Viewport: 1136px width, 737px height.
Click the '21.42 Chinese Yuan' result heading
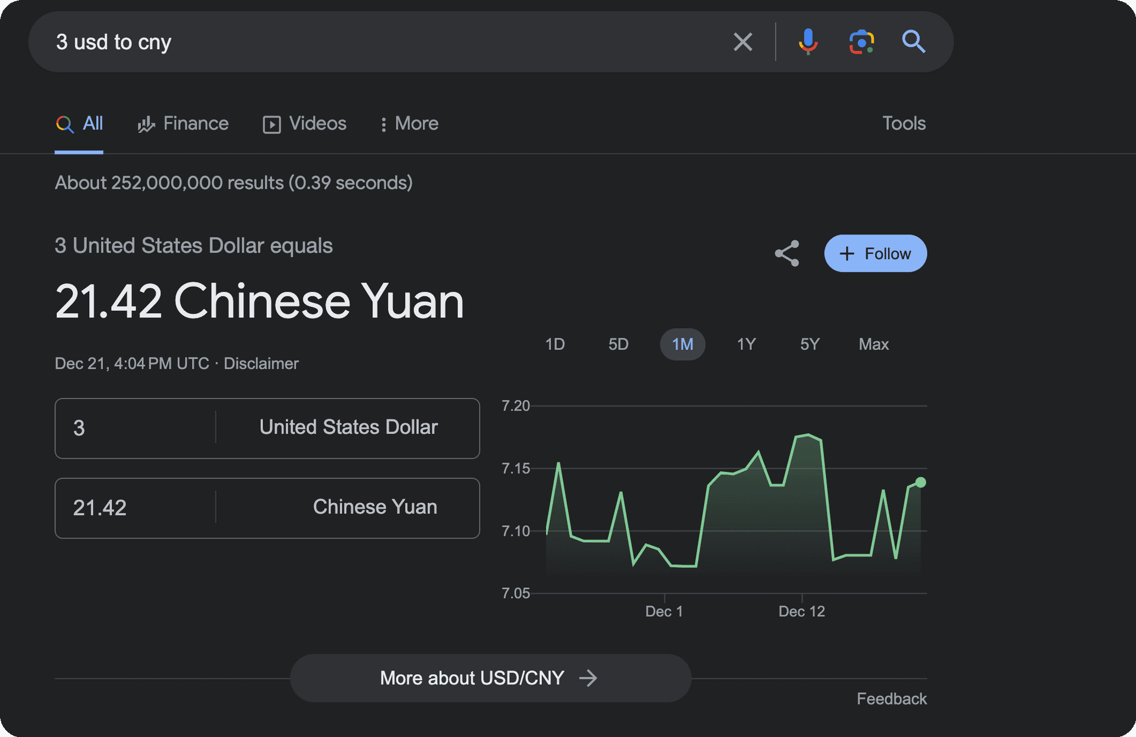point(259,301)
